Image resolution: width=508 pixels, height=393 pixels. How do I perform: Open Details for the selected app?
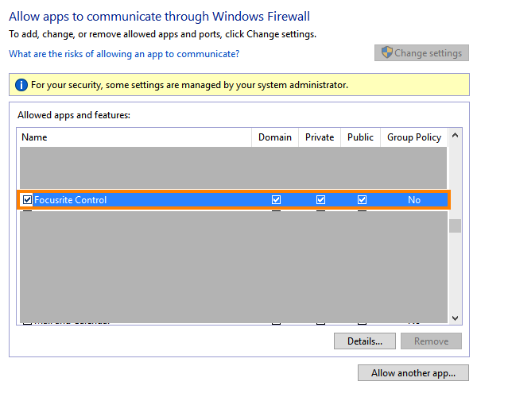[365, 341]
